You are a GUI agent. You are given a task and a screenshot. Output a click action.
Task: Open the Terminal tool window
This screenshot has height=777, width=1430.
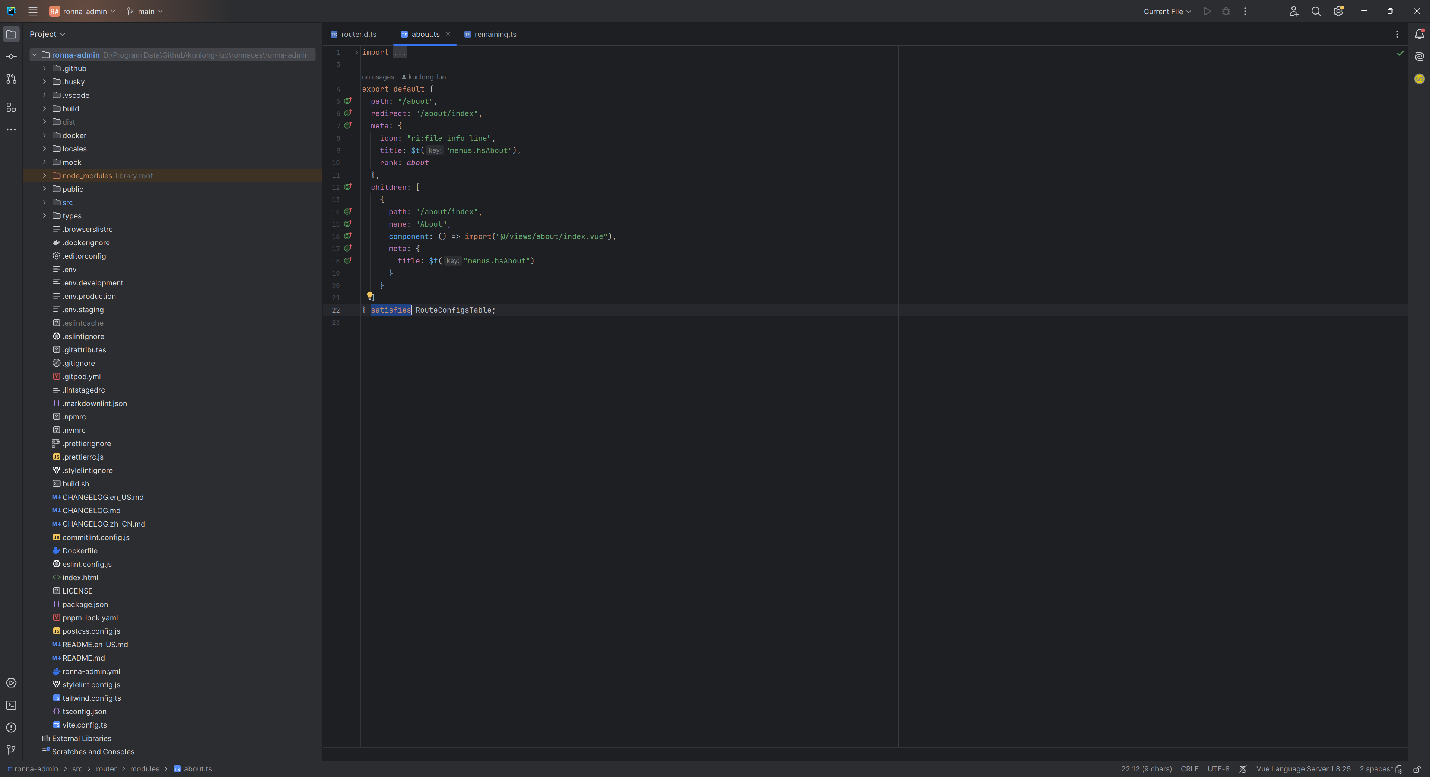[x=11, y=706]
